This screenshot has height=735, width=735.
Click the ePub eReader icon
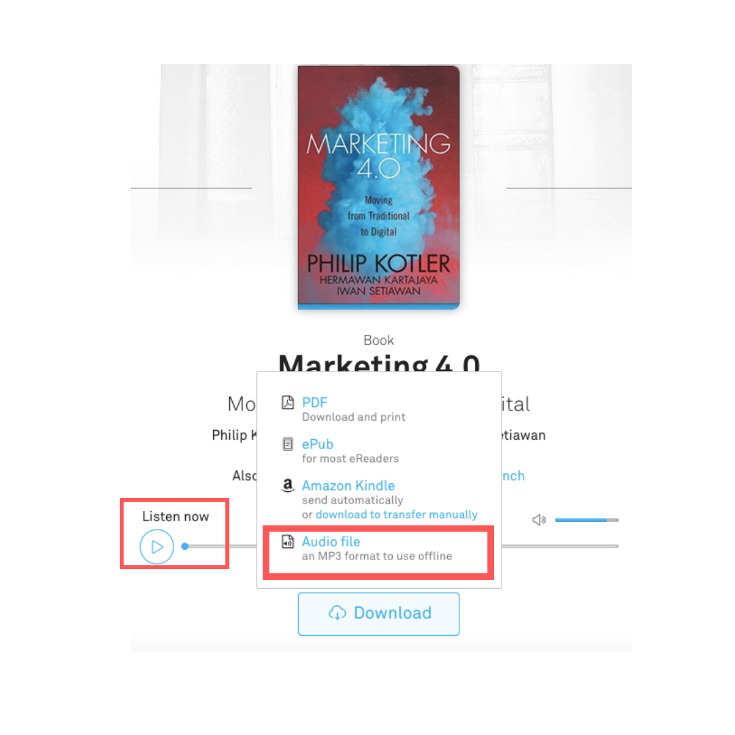[x=287, y=444]
